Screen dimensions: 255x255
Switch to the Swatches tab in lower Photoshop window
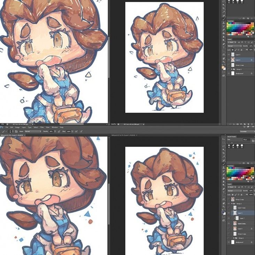click(231, 166)
